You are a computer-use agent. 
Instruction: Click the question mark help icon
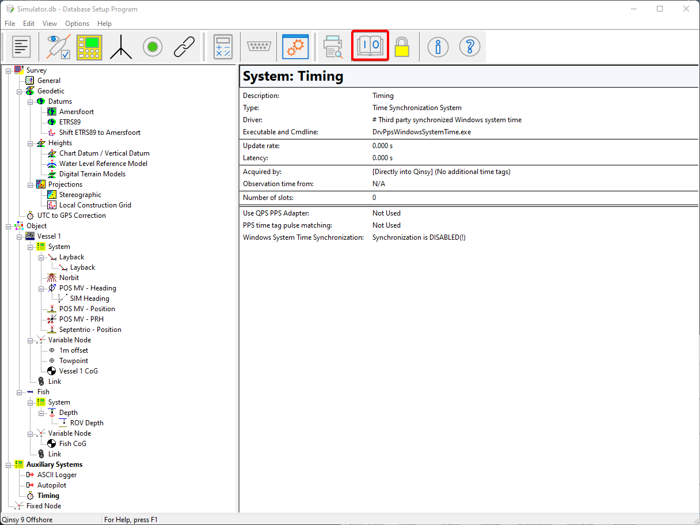point(470,47)
